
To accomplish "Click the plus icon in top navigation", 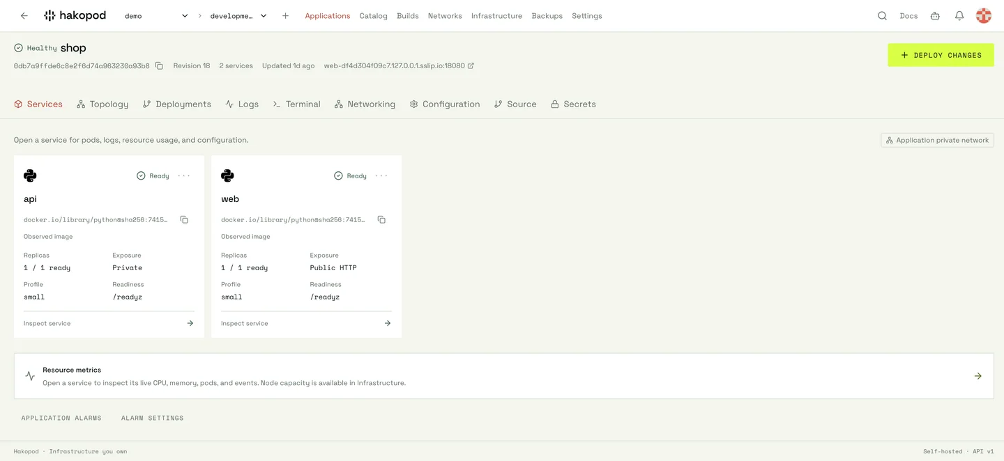I will 285,15.
